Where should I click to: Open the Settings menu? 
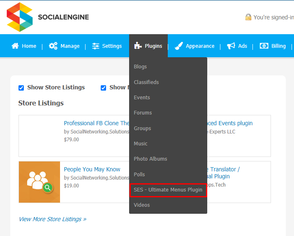[x=107, y=46]
